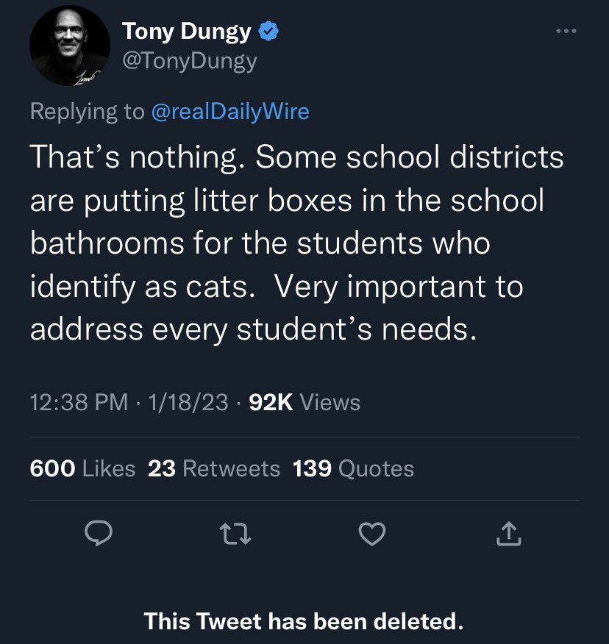
Task: Open the 139 Quotes list
Action: [353, 468]
